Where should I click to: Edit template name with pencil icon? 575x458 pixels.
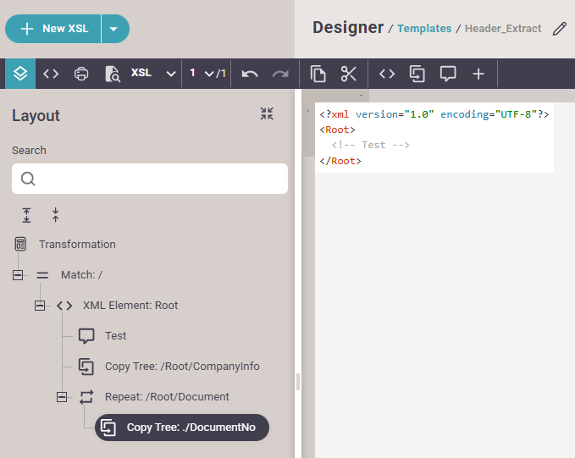point(559,29)
